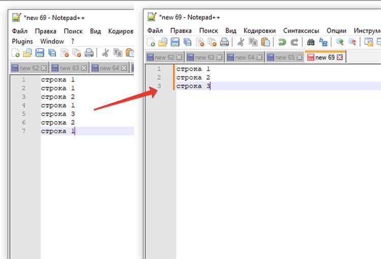Click Paste icon in right window toolbar

(265, 42)
